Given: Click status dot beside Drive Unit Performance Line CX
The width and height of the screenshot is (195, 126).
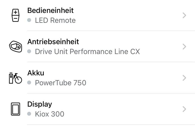Looking at the screenshot, I should coord(29,51).
